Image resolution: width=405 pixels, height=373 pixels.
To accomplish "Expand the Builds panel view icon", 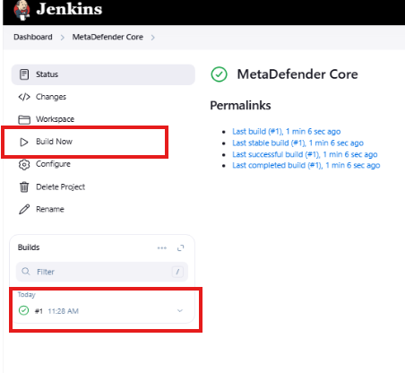I will coord(181,247).
